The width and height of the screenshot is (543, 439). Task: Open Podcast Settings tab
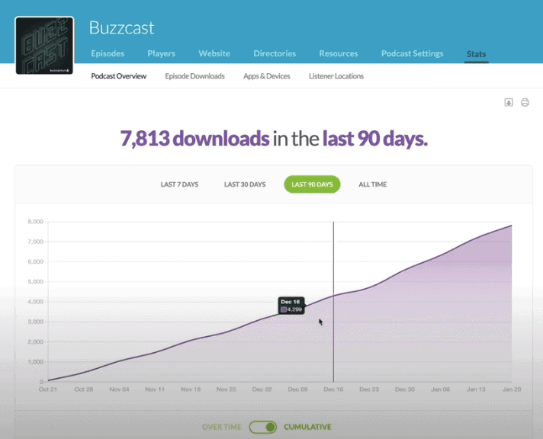412,53
